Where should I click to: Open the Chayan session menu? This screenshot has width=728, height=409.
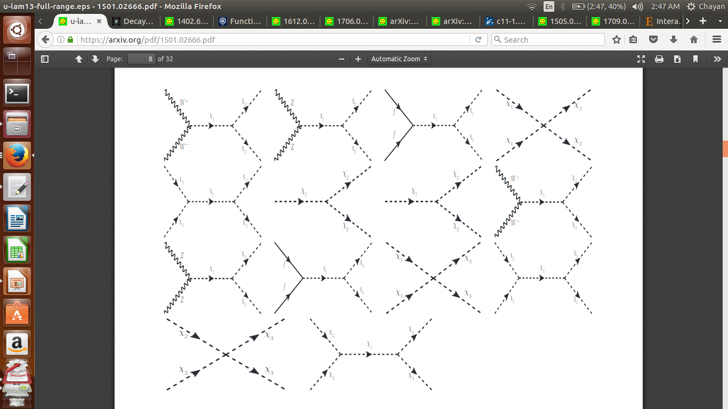tap(706, 6)
